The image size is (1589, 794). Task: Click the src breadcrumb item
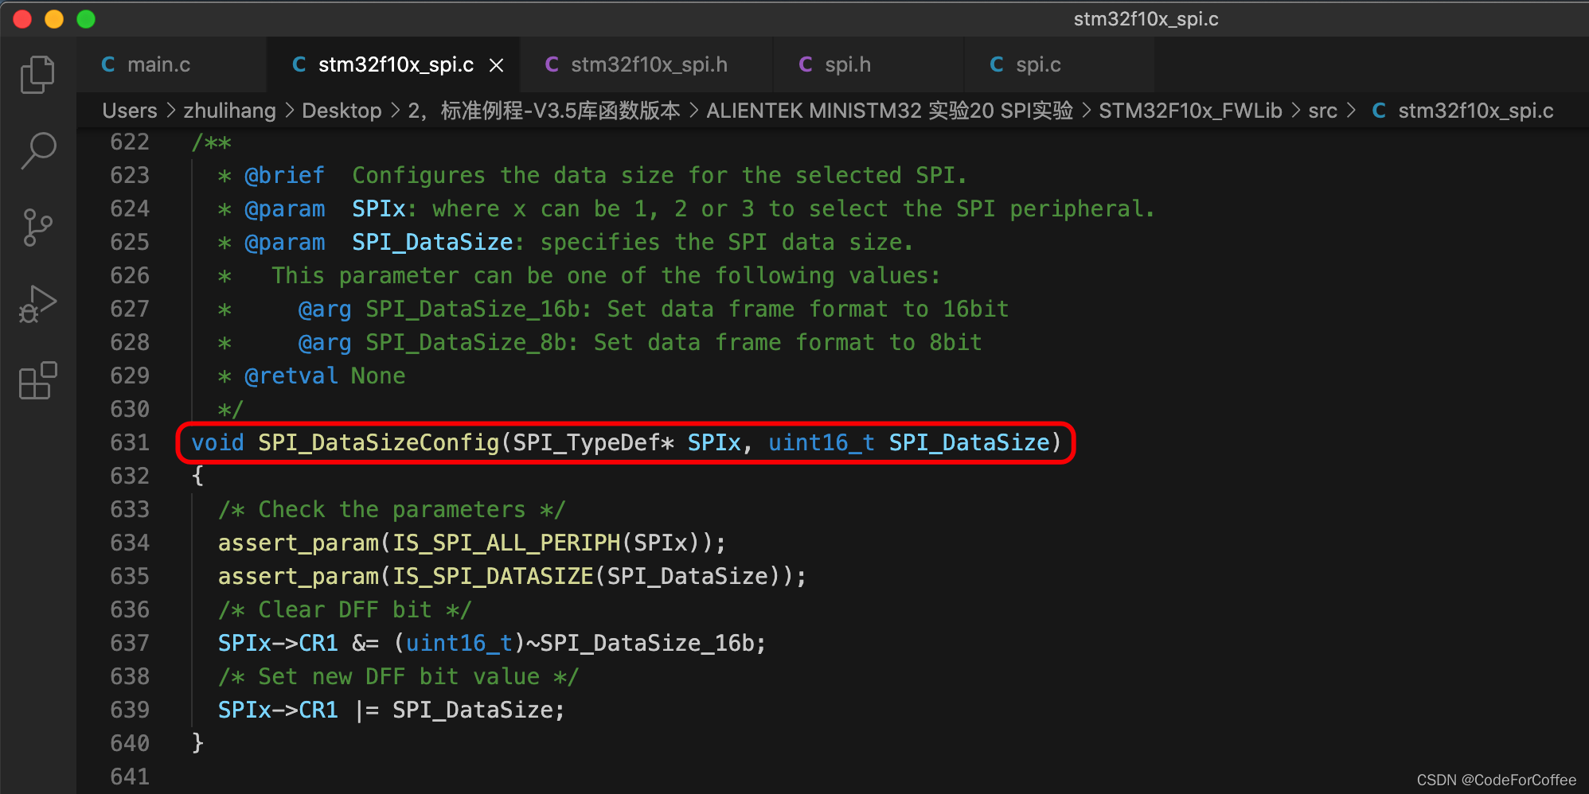(1322, 111)
